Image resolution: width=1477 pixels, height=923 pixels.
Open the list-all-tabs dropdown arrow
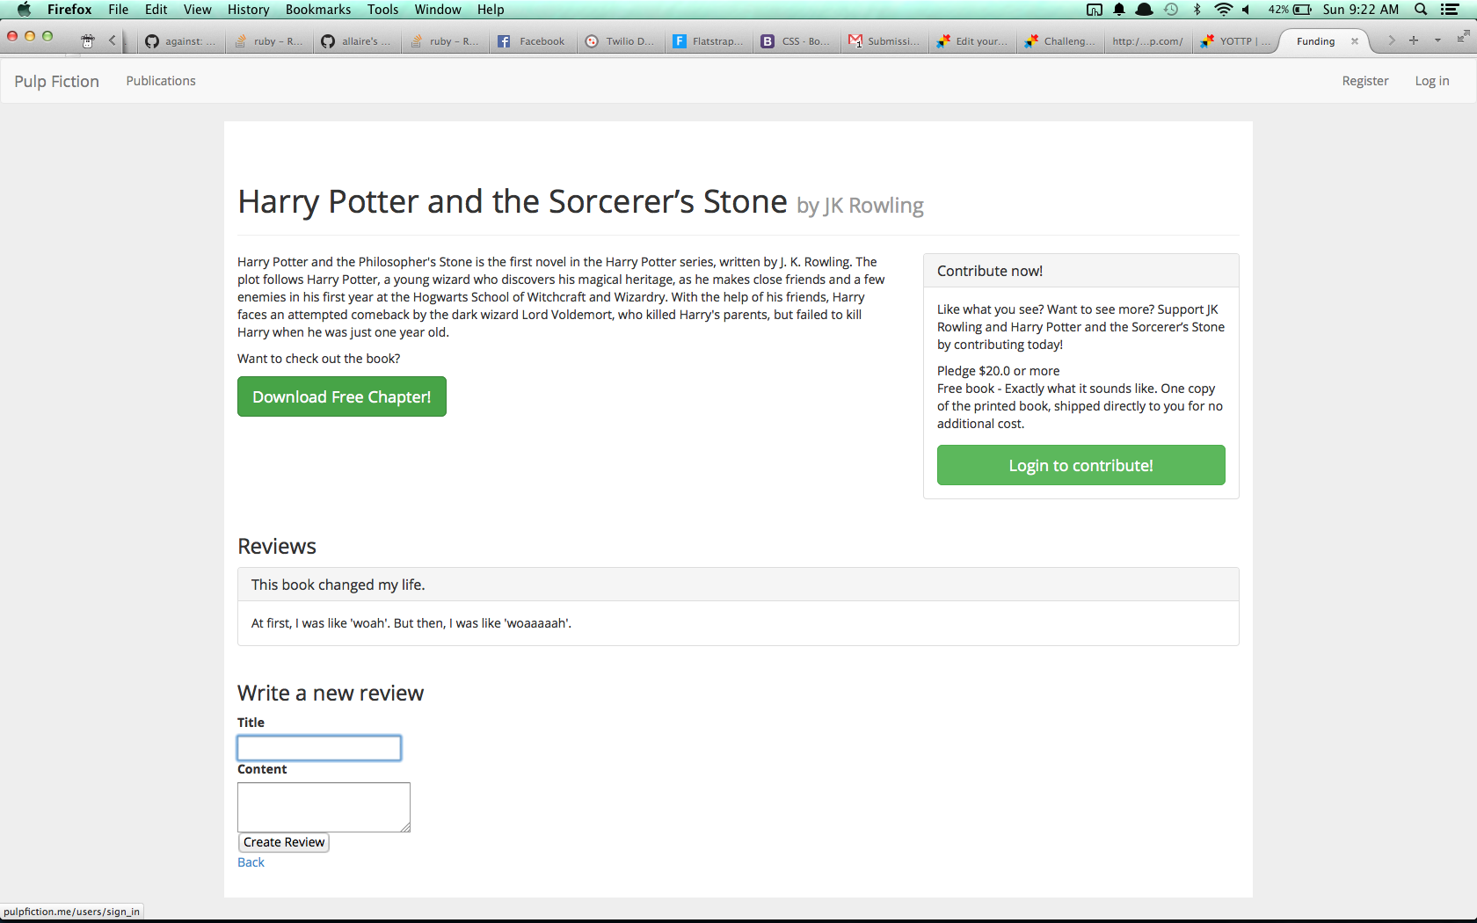pyautogui.click(x=1437, y=40)
